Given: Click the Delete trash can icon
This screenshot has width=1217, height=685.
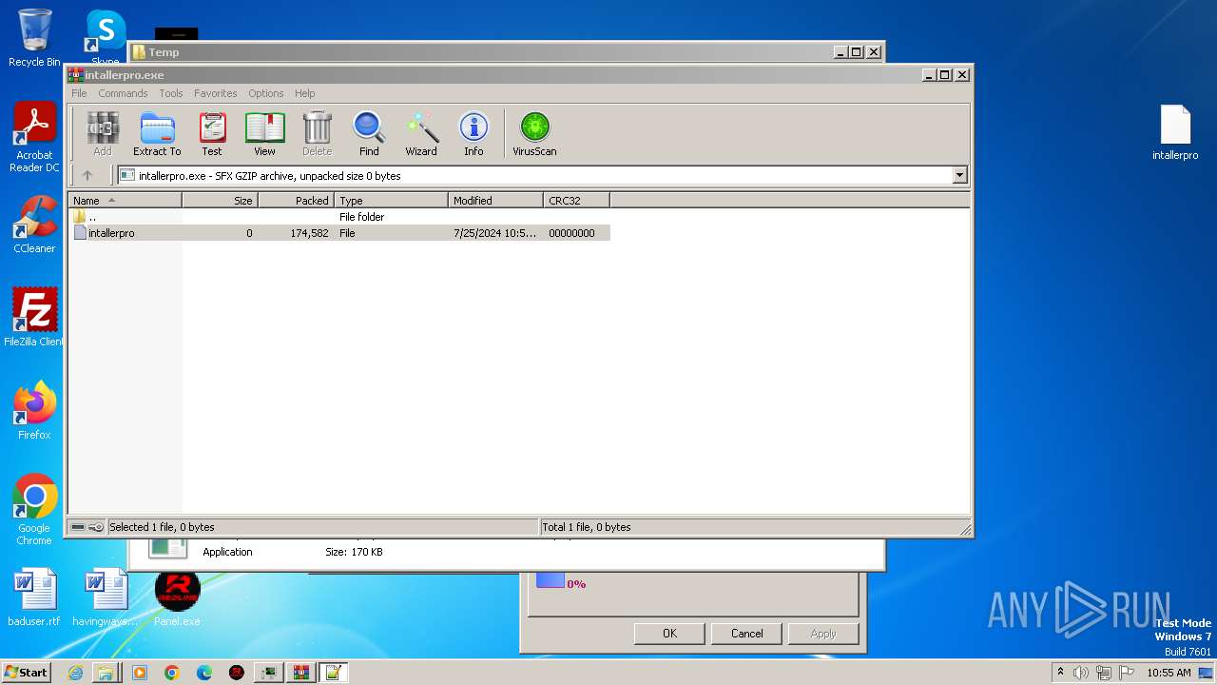Looking at the screenshot, I should (x=317, y=133).
